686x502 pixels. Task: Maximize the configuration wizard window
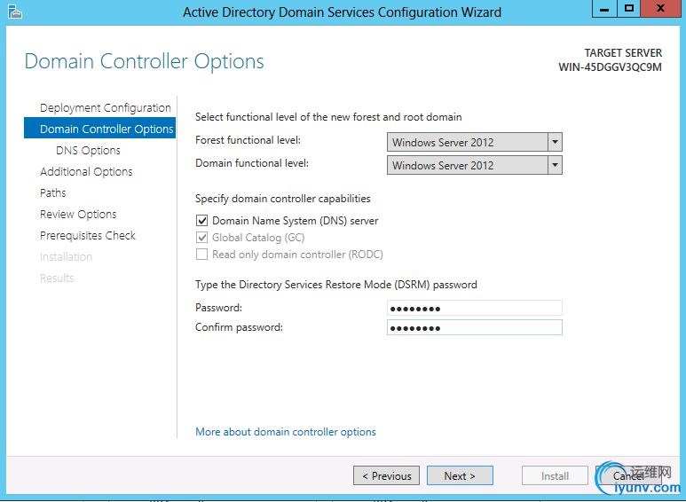pos(628,9)
